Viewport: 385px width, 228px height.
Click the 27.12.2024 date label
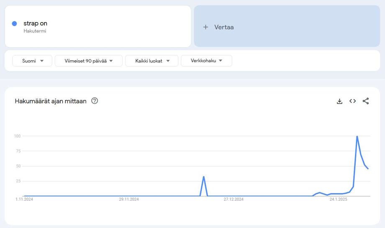point(234,200)
